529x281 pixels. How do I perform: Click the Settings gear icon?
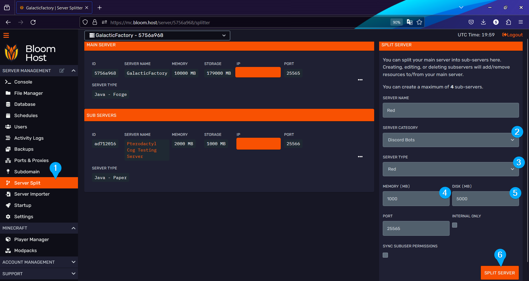(x=8, y=217)
